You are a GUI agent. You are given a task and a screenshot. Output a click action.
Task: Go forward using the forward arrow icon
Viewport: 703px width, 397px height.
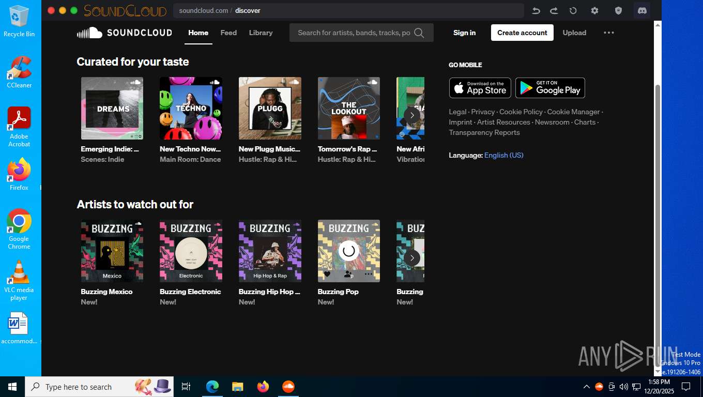[x=554, y=10]
